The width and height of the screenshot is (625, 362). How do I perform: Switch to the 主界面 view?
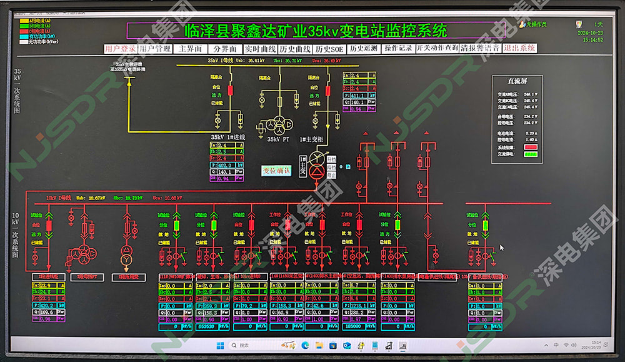pos(190,49)
